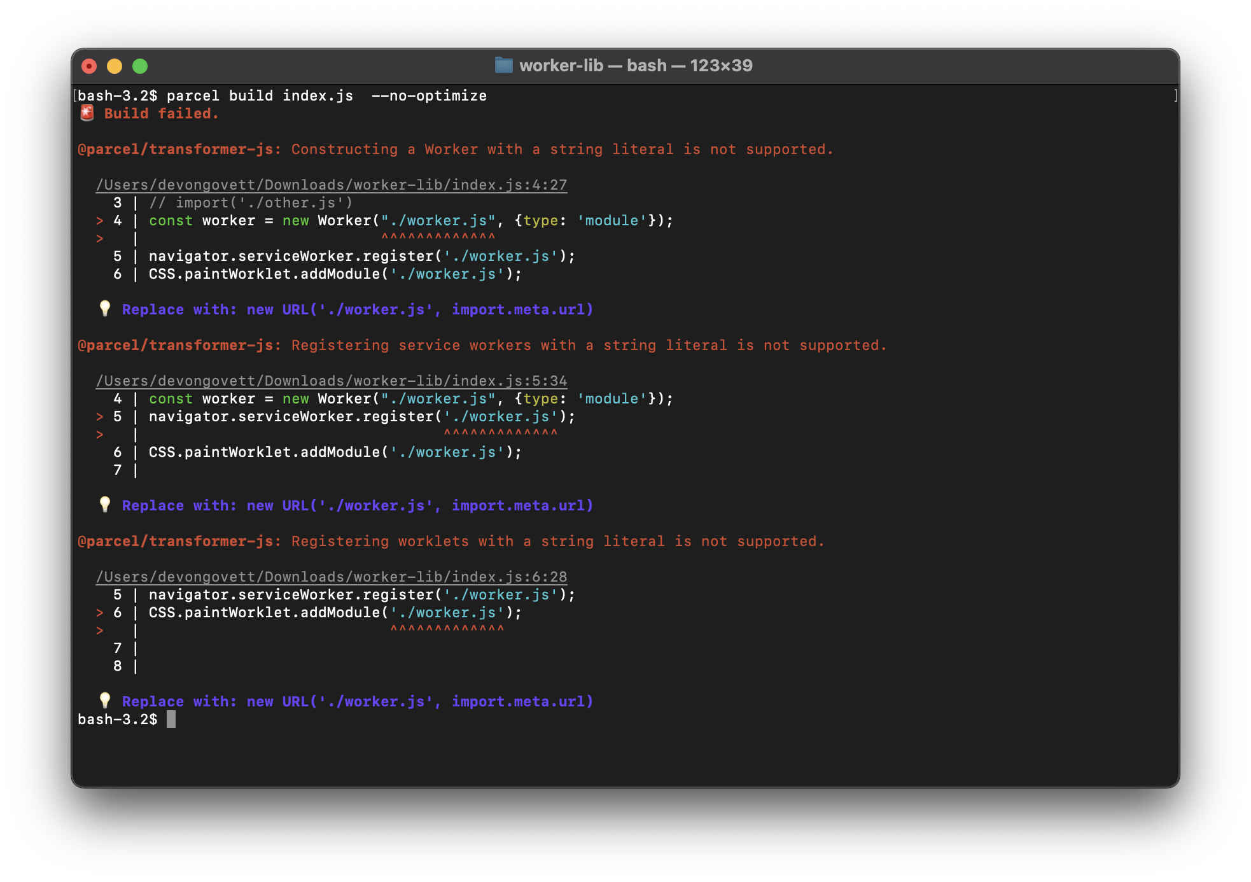Viewport: 1251px width, 882px height.
Task: Open the file link index.js:4:27
Action: tap(332, 185)
